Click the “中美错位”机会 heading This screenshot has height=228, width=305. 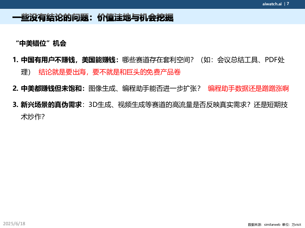[x=41, y=43]
